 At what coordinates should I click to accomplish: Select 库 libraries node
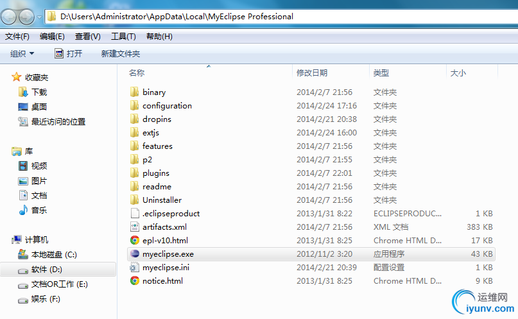[29, 151]
